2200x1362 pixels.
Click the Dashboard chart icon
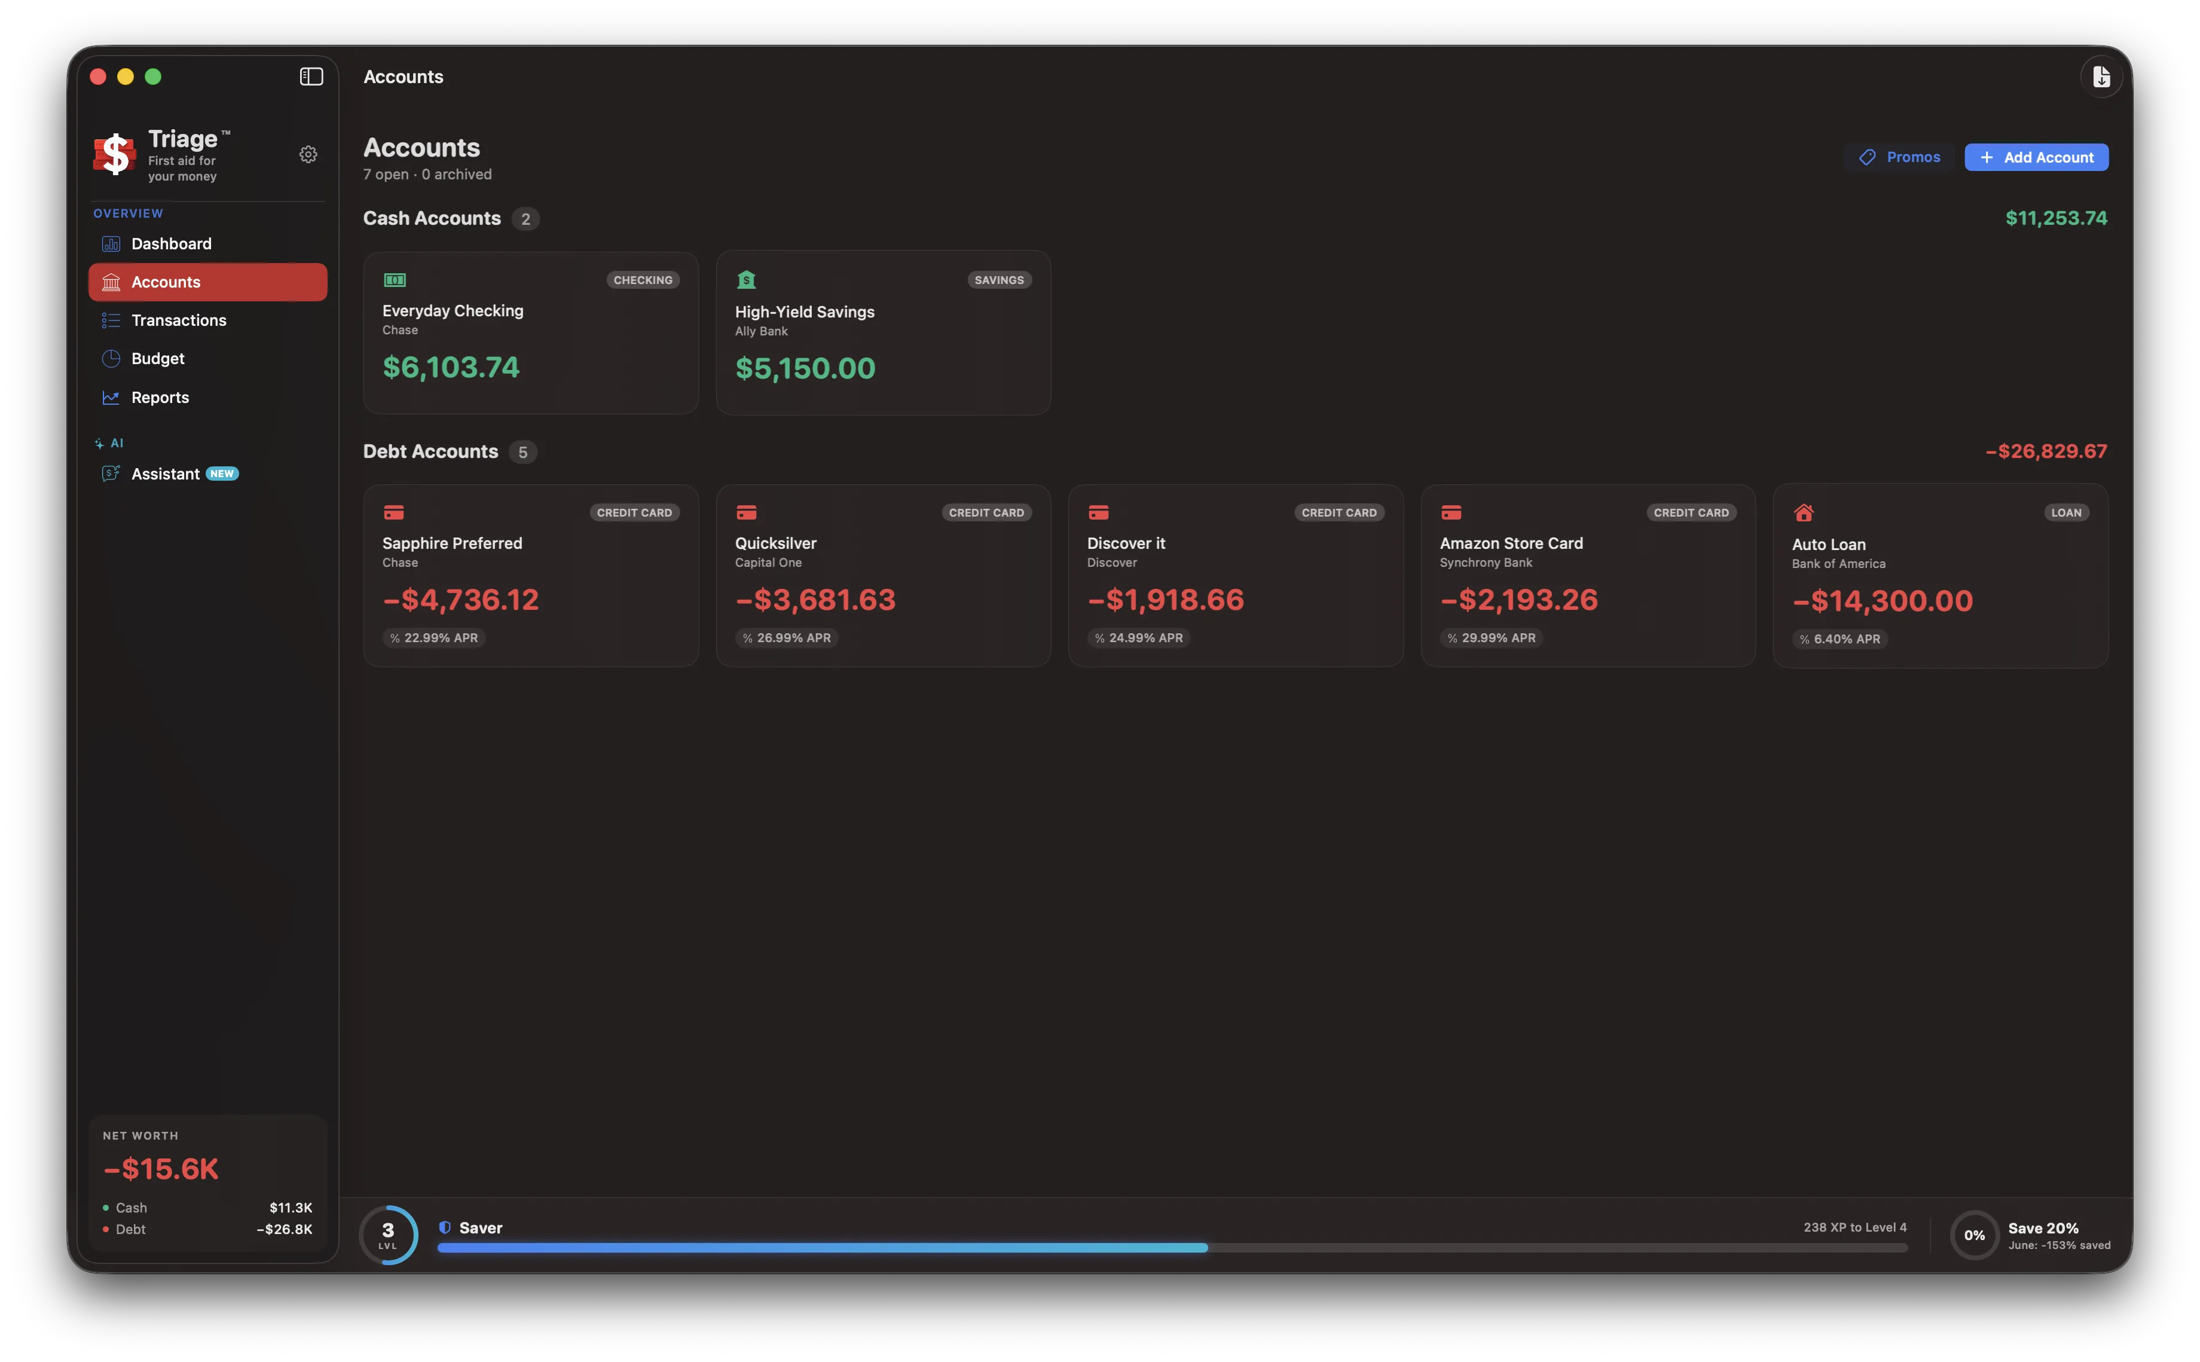(111, 243)
